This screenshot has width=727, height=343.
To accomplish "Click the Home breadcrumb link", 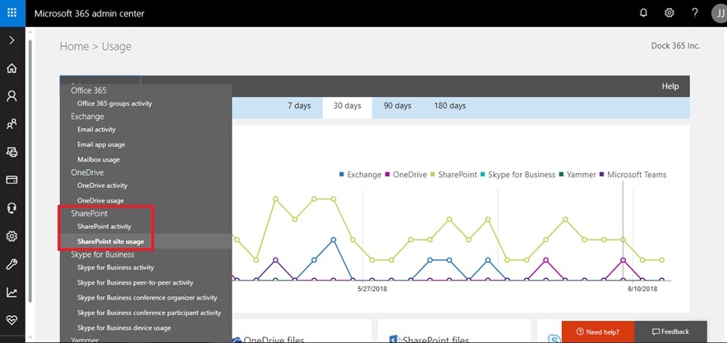I will tap(74, 46).
